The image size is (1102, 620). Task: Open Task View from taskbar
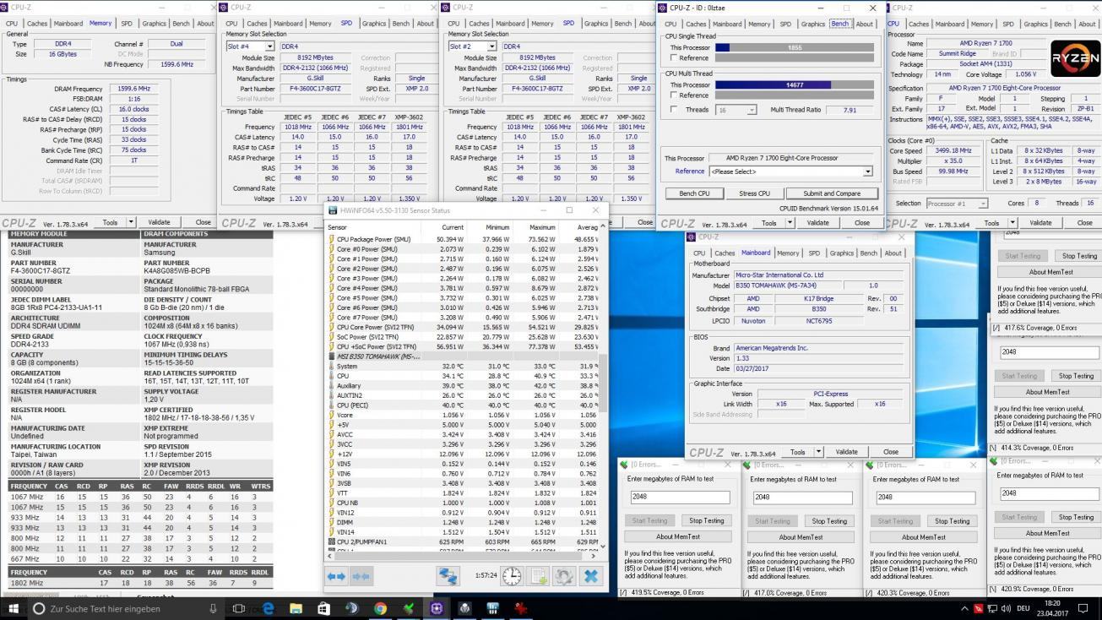coord(239,608)
